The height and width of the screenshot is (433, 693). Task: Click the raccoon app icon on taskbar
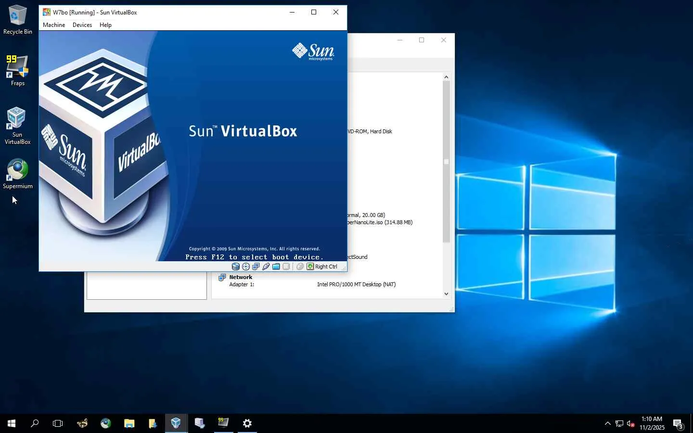pyautogui.click(x=82, y=423)
